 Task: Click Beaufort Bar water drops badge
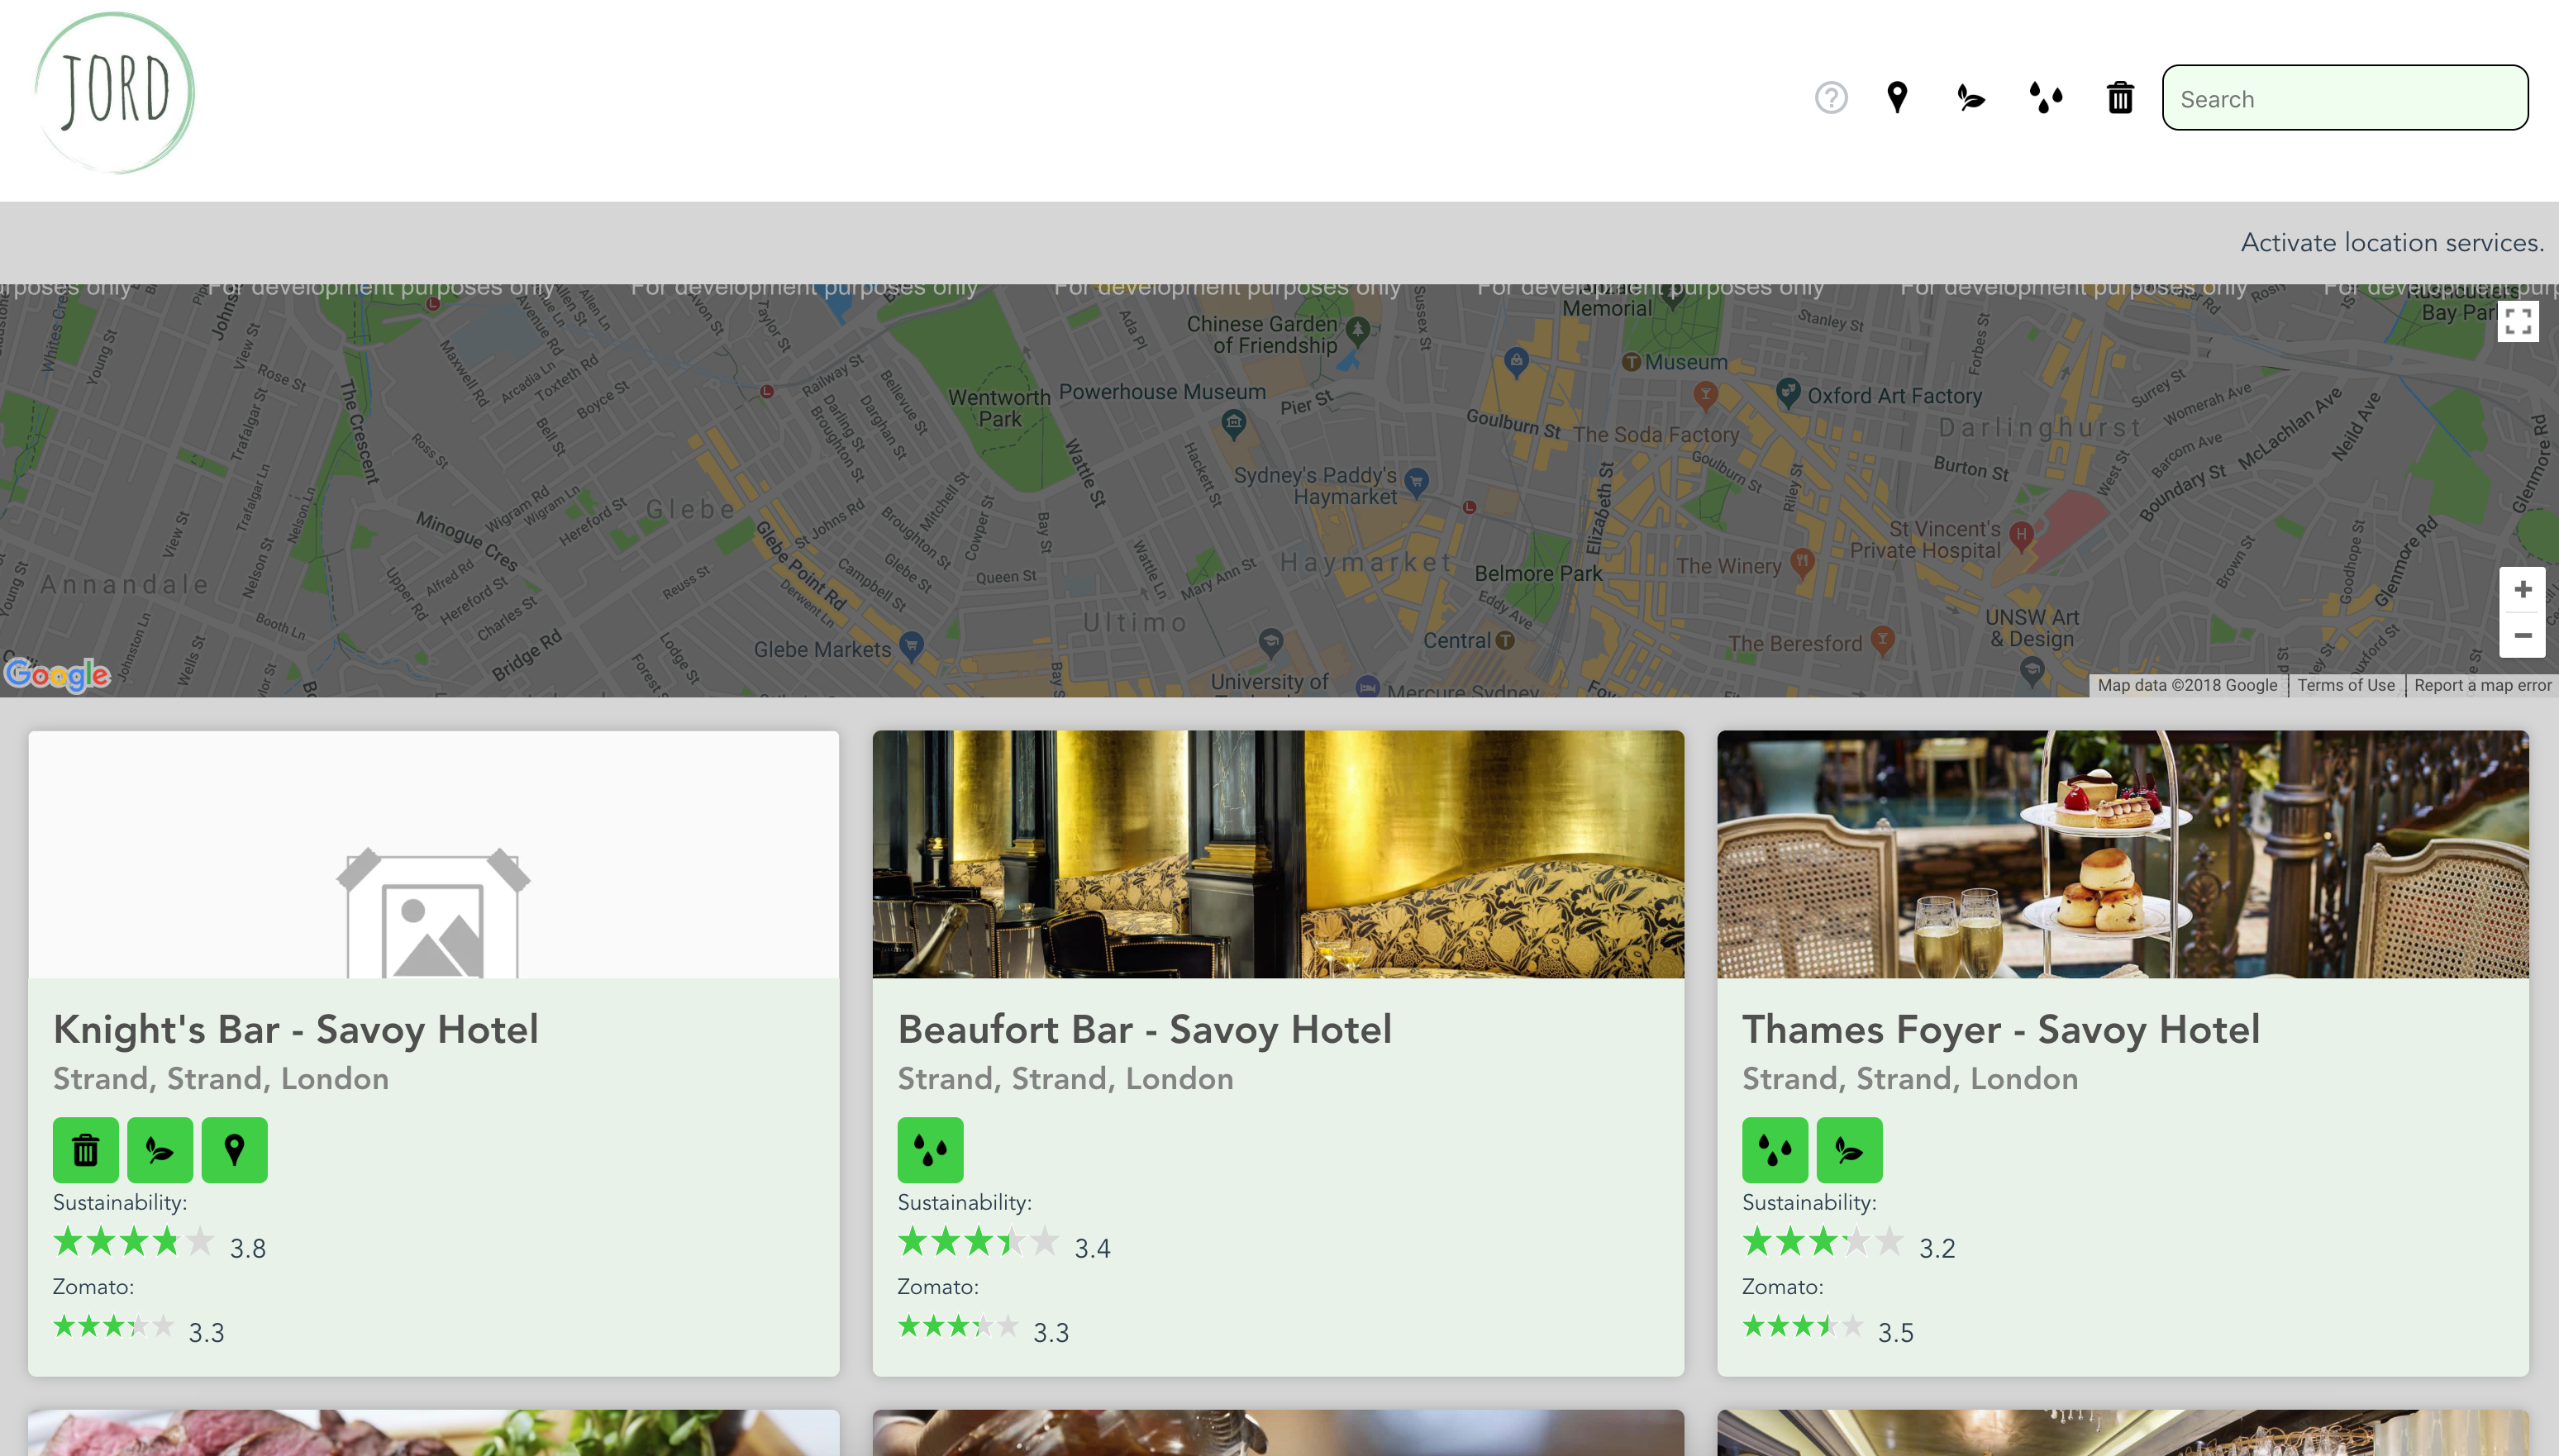point(930,1150)
